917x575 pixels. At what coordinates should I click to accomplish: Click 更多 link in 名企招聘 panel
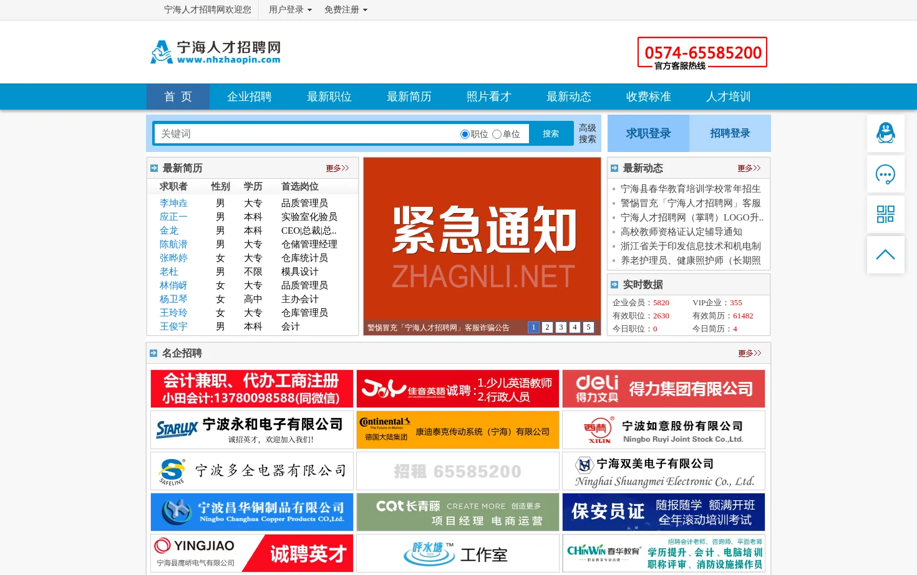pyautogui.click(x=750, y=353)
